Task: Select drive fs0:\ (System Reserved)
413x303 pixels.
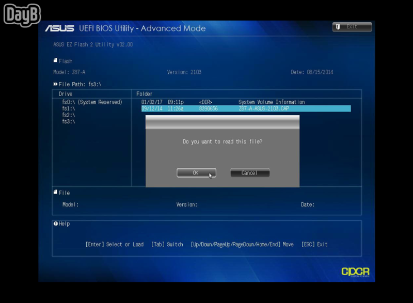Action: (x=92, y=102)
